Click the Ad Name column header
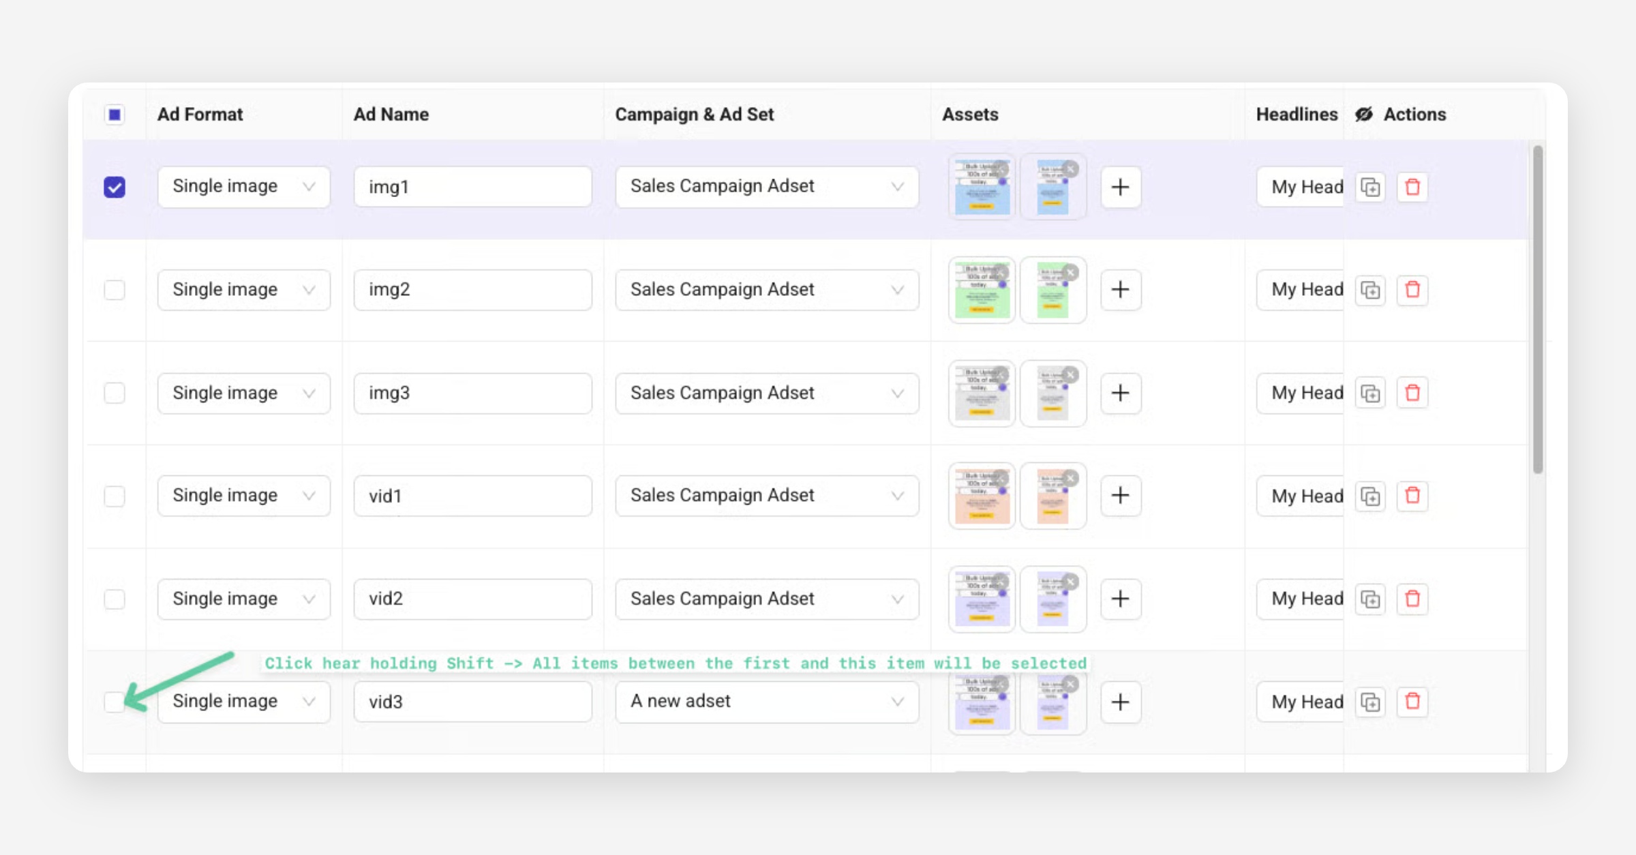The image size is (1636, 855). (x=391, y=115)
